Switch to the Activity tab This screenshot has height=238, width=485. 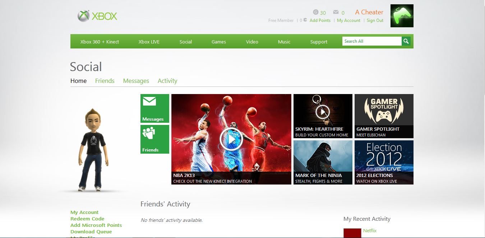pyautogui.click(x=167, y=81)
